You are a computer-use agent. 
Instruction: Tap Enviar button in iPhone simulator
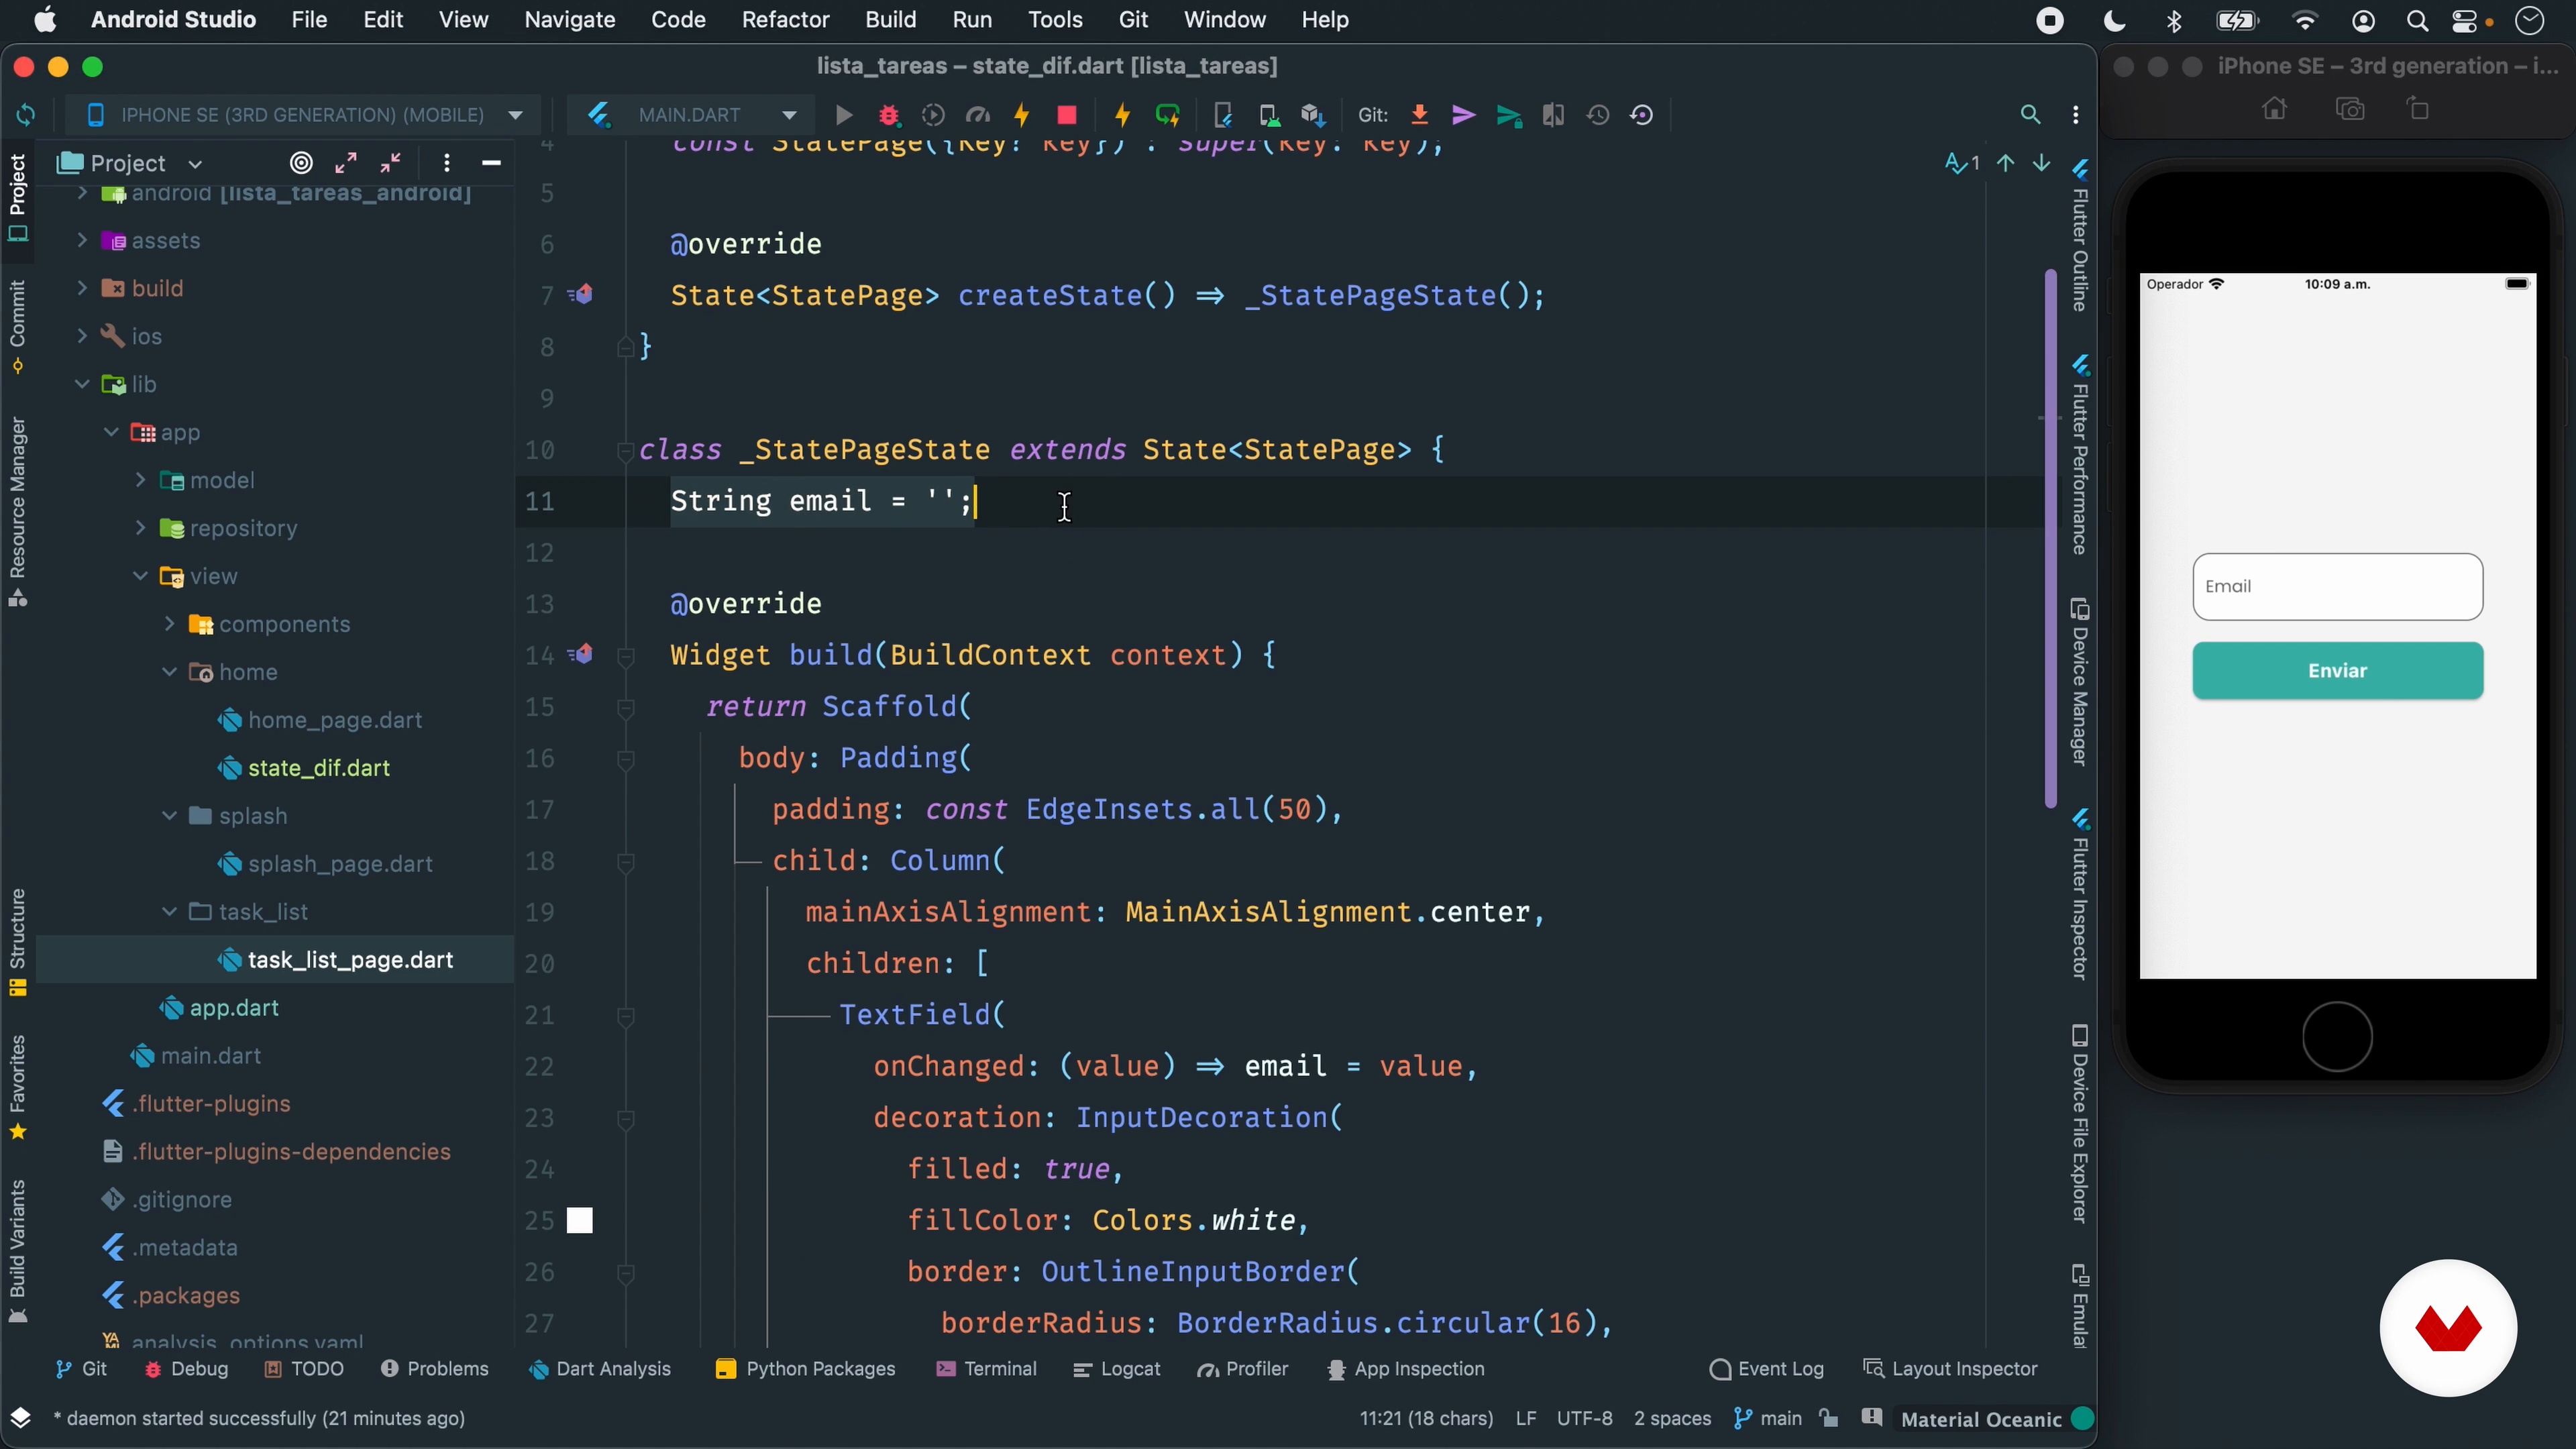click(2337, 671)
